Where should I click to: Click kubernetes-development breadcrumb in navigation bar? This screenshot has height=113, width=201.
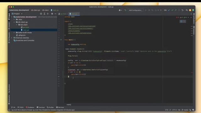(19, 10)
